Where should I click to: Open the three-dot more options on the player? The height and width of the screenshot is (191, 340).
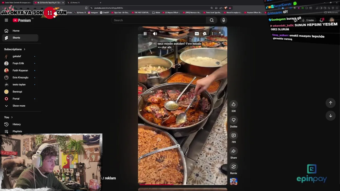coord(212,34)
